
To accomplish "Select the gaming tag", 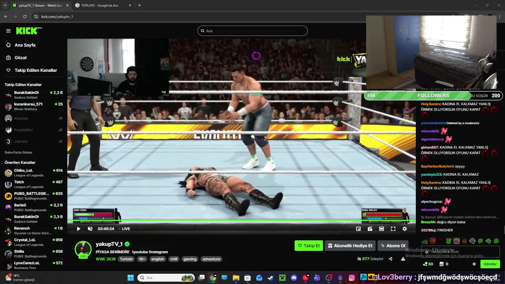I will (190, 259).
